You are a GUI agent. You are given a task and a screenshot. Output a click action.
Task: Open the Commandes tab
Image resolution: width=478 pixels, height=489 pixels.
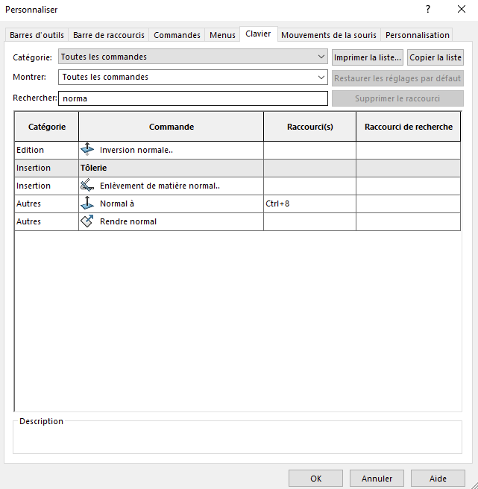[x=177, y=35]
